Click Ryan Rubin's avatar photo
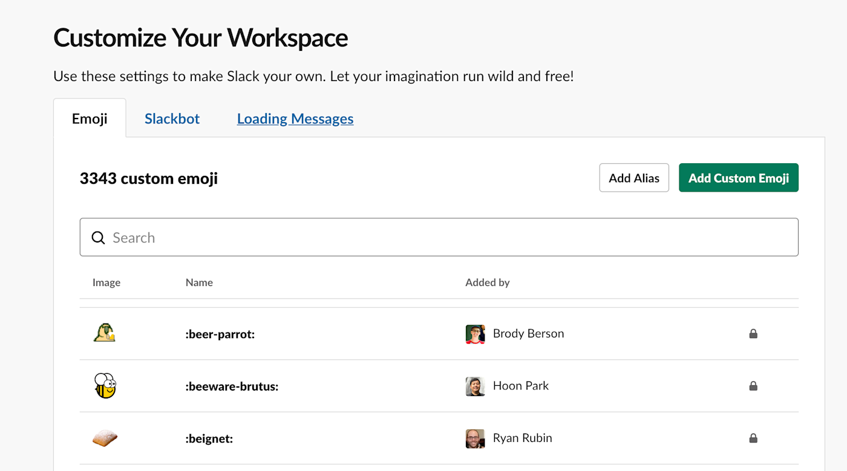This screenshot has width=847, height=471. [475, 438]
